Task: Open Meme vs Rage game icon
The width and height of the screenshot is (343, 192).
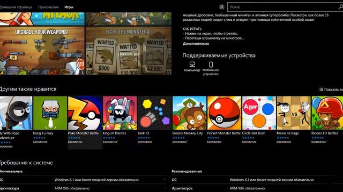Action: pyautogui.click(x=294, y=113)
